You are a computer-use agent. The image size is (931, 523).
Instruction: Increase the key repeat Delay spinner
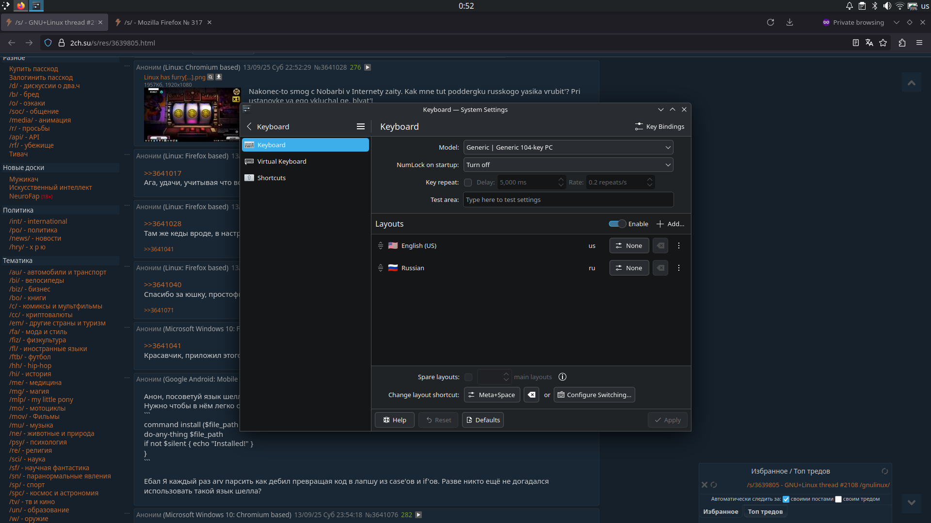pyautogui.click(x=561, y=179)
